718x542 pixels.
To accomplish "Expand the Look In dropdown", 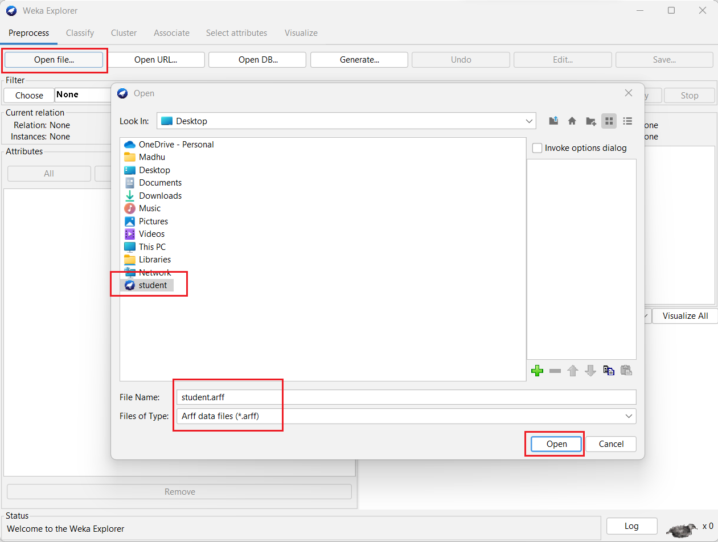I will pos(530,121).
